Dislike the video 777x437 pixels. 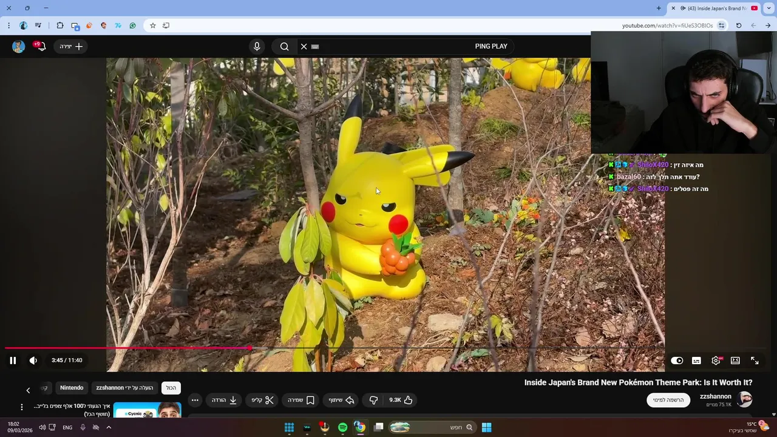pyautogui.click(x=373, y=400)
